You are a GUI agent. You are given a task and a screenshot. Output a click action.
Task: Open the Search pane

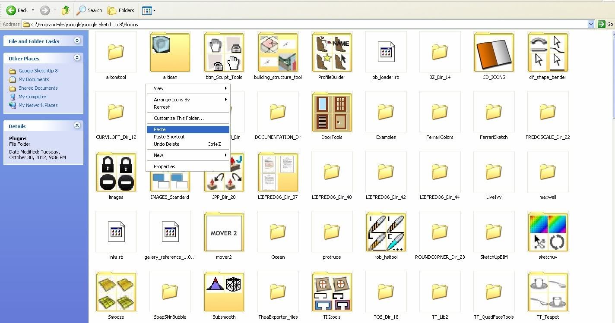[x=89, y=10]
